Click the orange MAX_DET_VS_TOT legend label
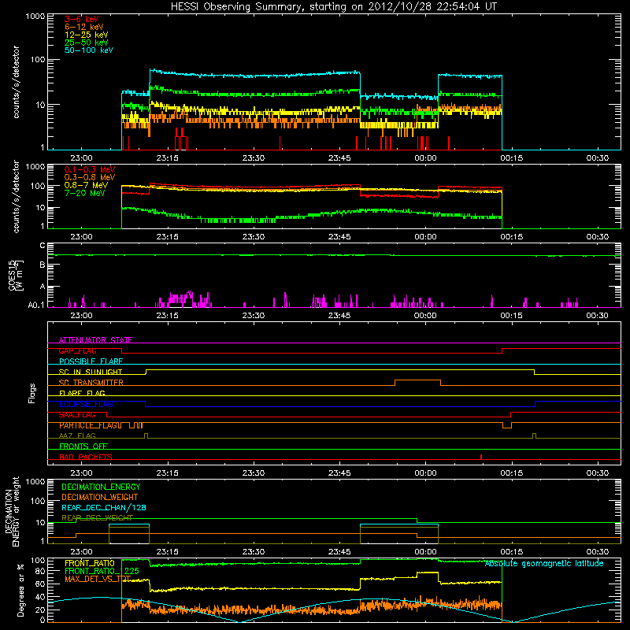 coord(98,579)
